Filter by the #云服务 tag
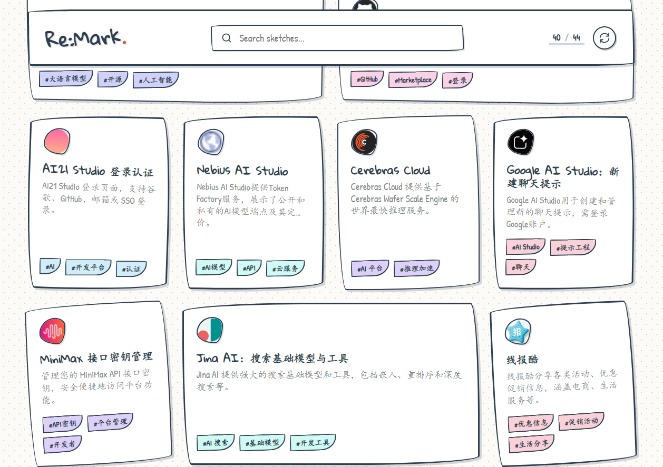The image size is (663, 467). coord(286,269)
